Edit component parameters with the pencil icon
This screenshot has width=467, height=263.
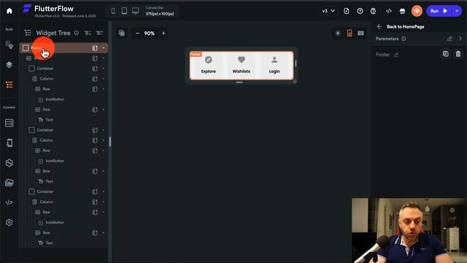pyautogui.click(x=449, y=39)
